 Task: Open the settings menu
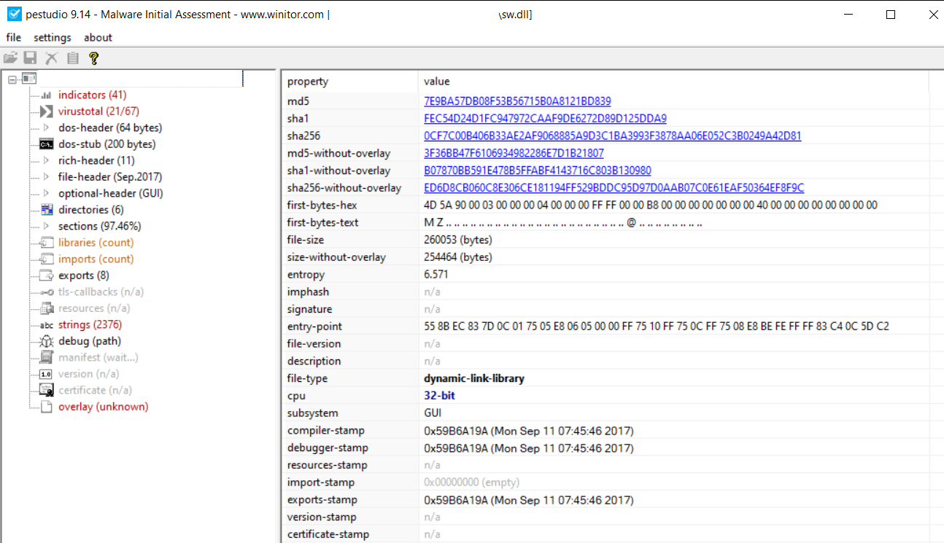[53, 38]
